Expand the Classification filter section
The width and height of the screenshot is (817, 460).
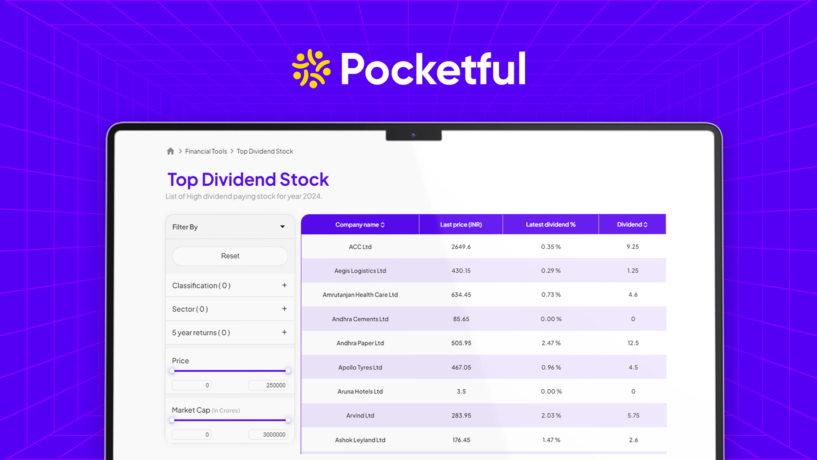[x=284, y=285]
